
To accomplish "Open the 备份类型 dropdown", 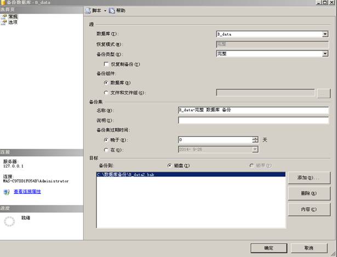I will pos(325,54).
